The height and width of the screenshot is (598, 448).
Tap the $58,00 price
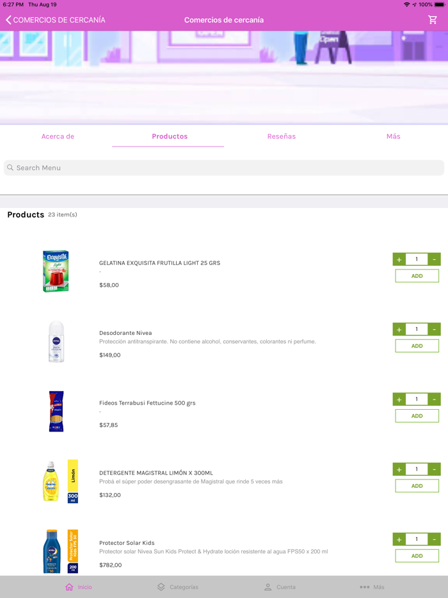[109, 285]
